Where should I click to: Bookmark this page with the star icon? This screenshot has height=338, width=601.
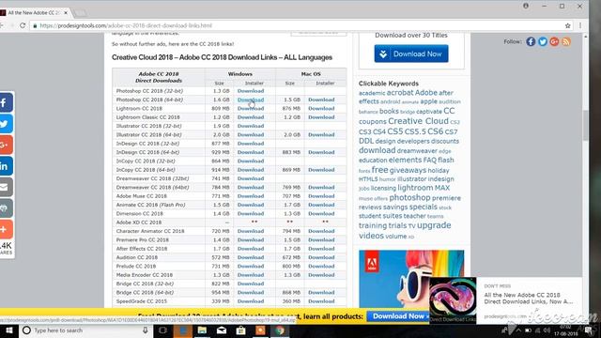tap(567, 25)
